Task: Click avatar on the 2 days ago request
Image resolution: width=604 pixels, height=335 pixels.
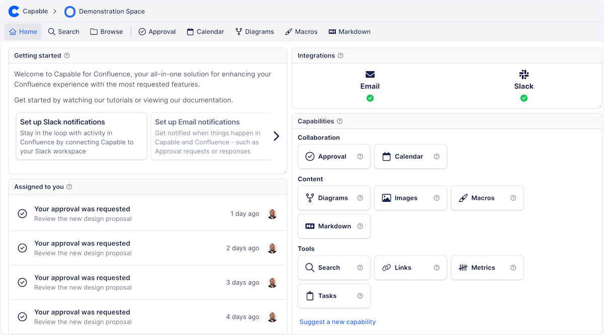Action: click(272, 248)
